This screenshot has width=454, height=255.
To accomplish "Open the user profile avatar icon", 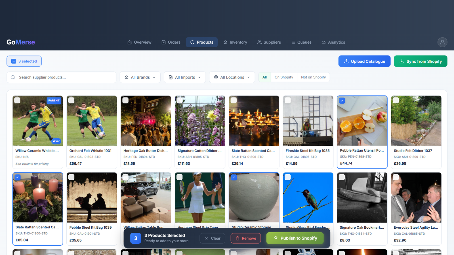I will tap(442, 42).
